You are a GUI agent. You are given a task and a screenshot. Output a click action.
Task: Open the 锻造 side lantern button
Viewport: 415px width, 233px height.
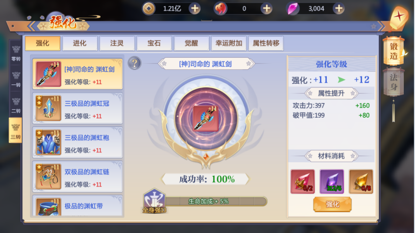click(394, 51)
